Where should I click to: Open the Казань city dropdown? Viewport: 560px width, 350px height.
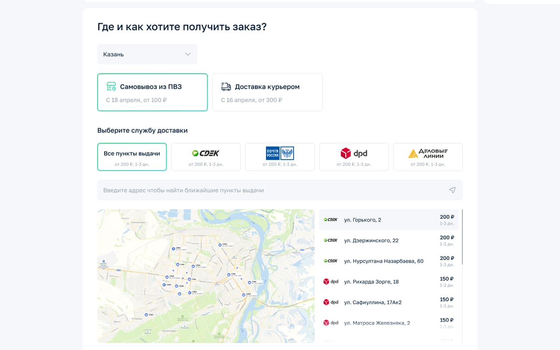tap(147, 54)
